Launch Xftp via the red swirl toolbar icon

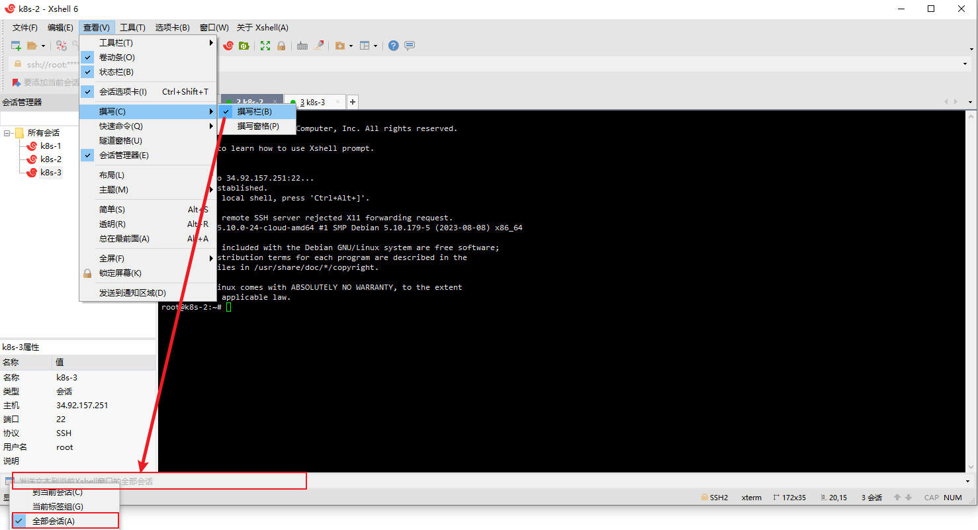pyautogui.click(x=228, y=46)
